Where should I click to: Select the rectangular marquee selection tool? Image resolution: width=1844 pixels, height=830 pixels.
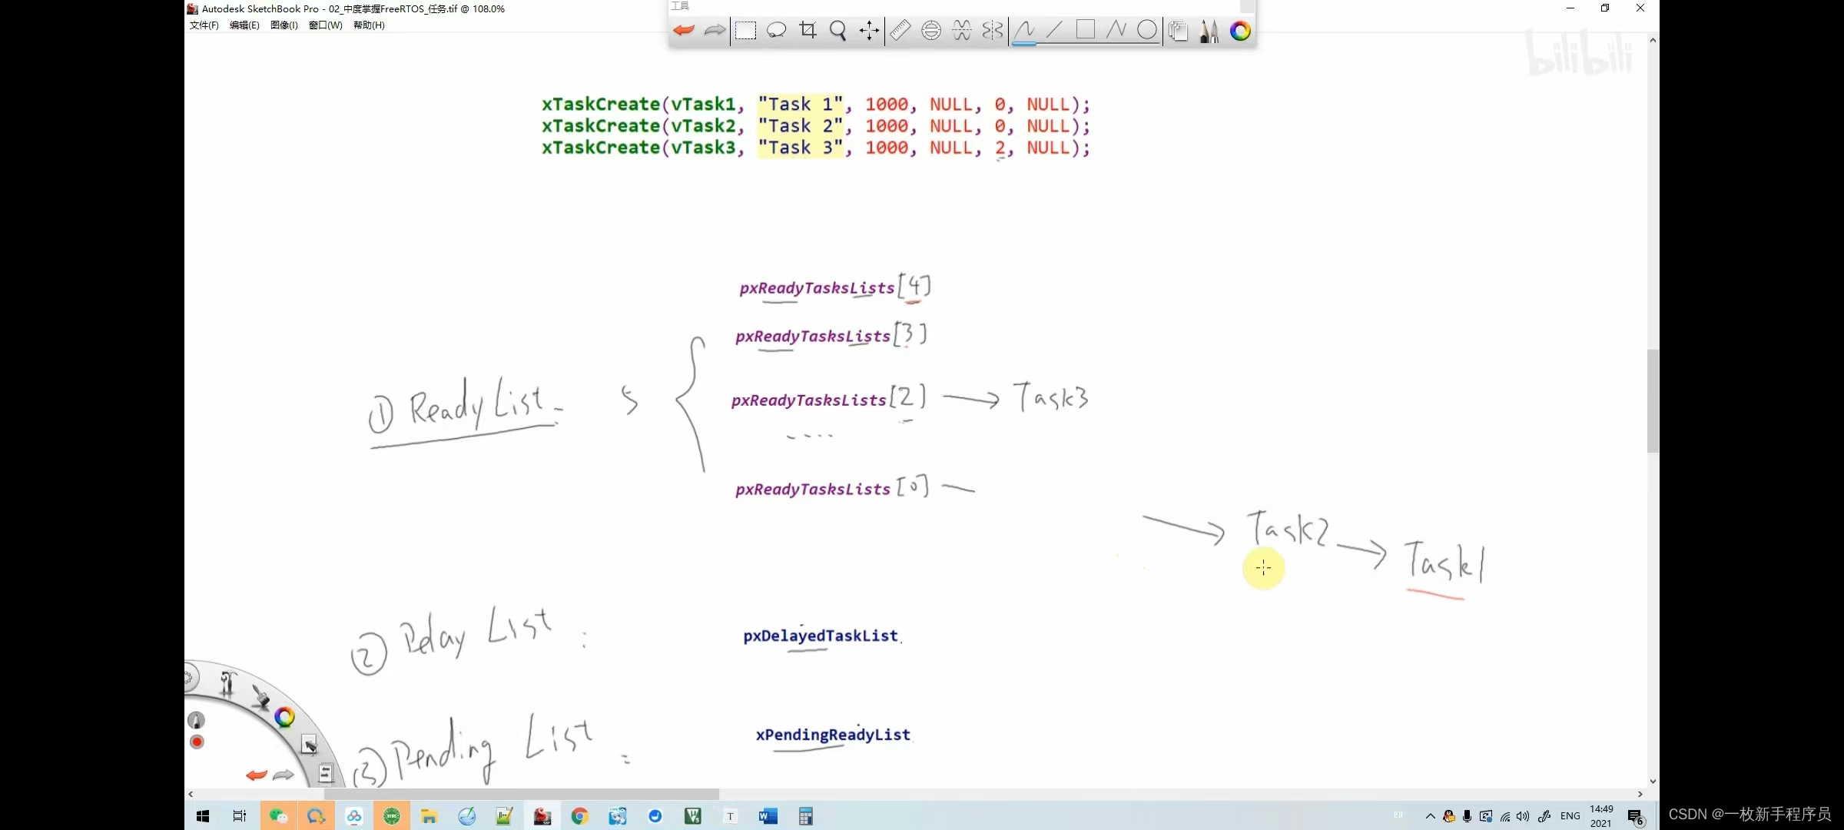click(745, 31)
